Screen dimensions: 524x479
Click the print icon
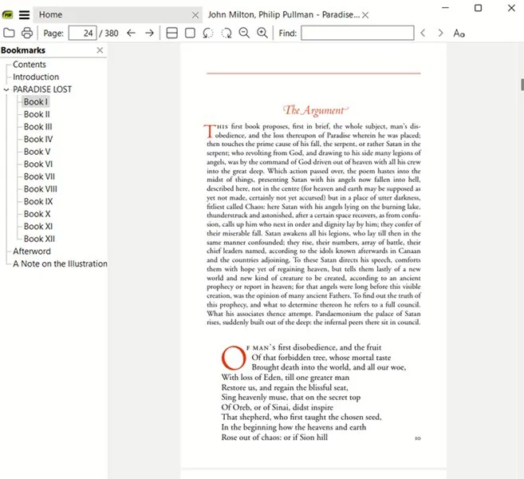point(27,33)
